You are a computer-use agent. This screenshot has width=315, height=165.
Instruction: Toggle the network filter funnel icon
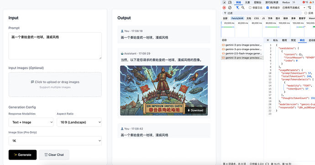tap(237, 8)
